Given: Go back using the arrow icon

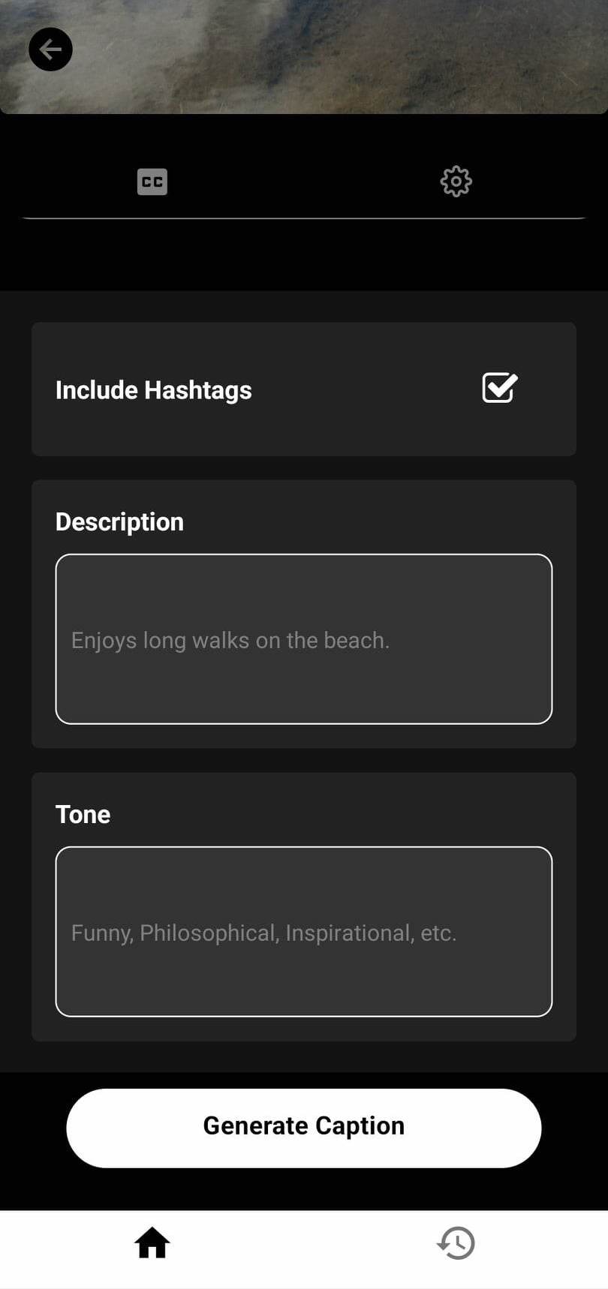Looking at the screenshot, I should [50, 50].
